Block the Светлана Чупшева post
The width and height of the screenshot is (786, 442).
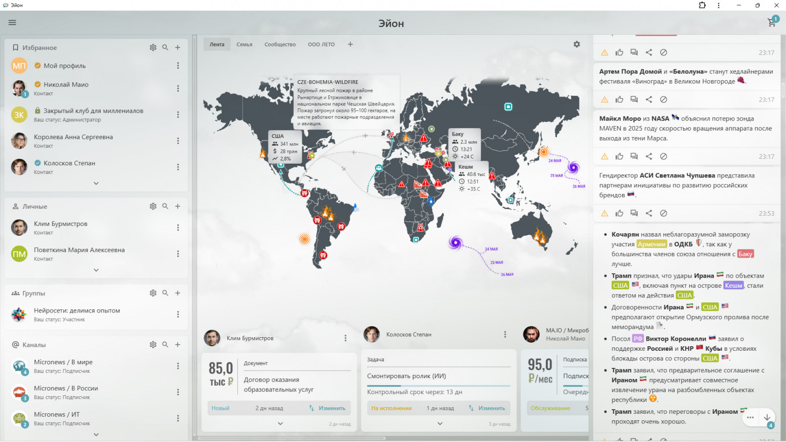pos(664,213)
